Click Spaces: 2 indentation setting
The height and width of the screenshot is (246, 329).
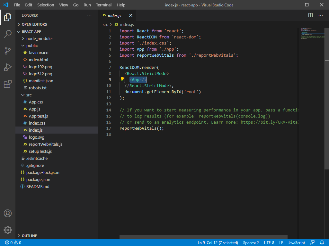(251, 243)
